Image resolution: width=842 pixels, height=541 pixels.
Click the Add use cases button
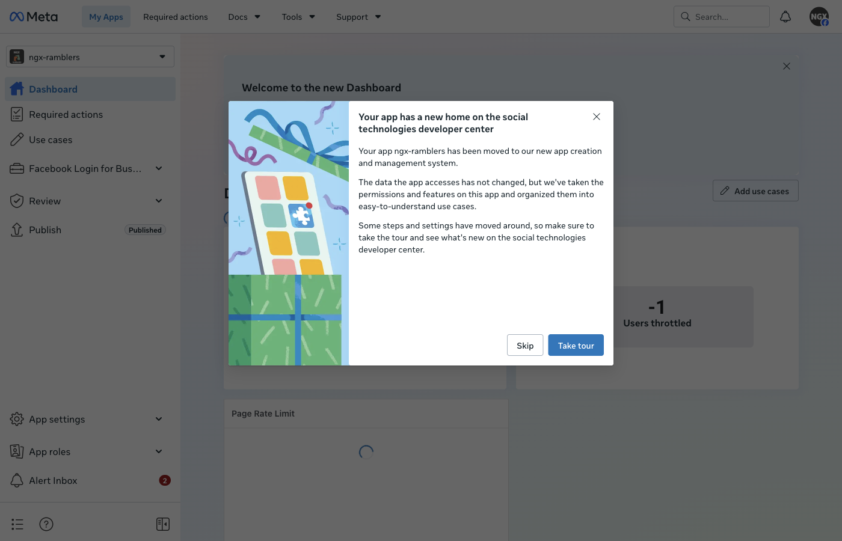[755, 191]
